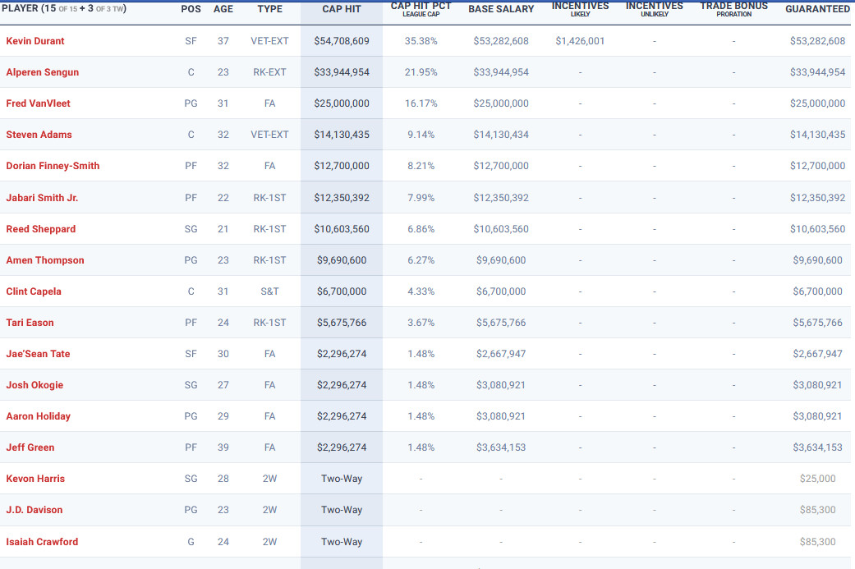Select Kevin Durant's $53,282,608 guaranteed amount
Image resolution: width=855 pixels, height=569 pixels.
click(817, 41)
